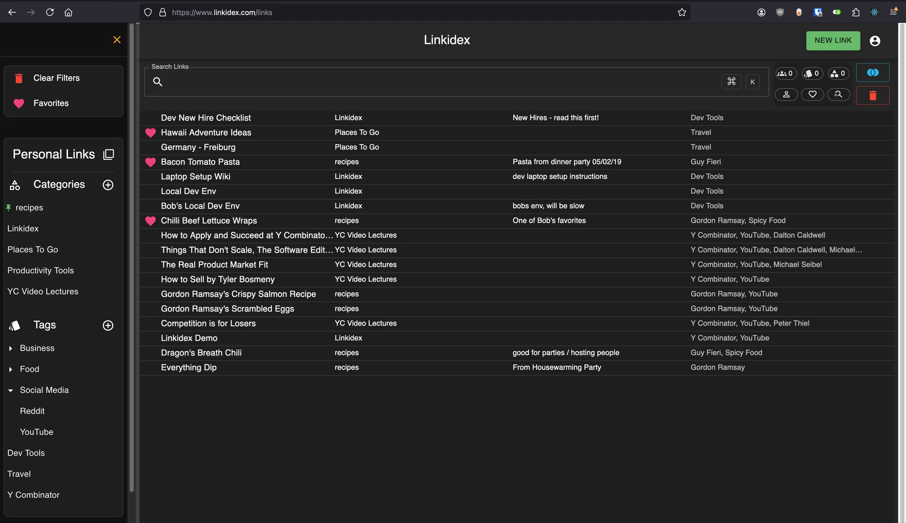Close the sidebar with orange X
This screenshot has height=523, width=906.
(117, 40)
